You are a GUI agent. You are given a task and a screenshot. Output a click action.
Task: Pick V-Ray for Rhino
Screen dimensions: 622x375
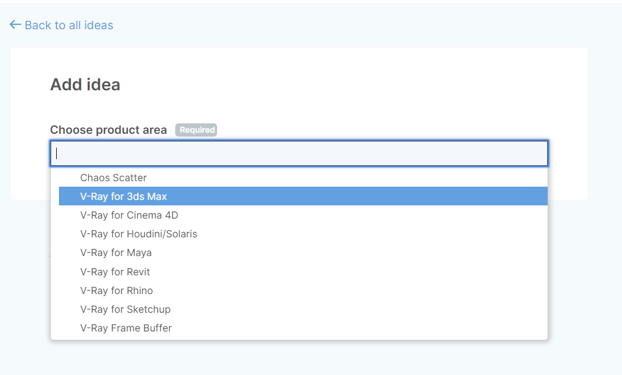tap(303, 291)
